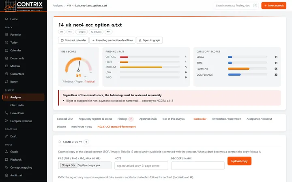Select the orange claim radar tab
292x182 pixels.
[200, 119]
